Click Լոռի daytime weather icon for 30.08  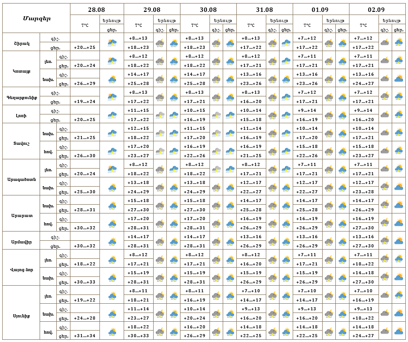(x=230, y=115)
